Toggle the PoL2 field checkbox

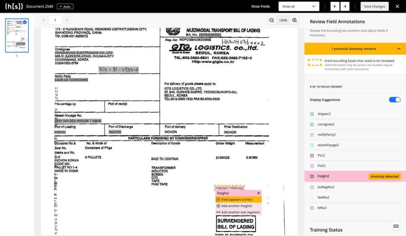[312, 156]
